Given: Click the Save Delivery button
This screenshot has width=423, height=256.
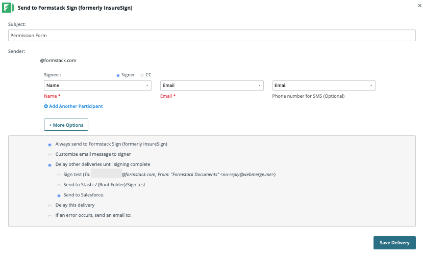Looking at the screenshot, I should [394, 243].
